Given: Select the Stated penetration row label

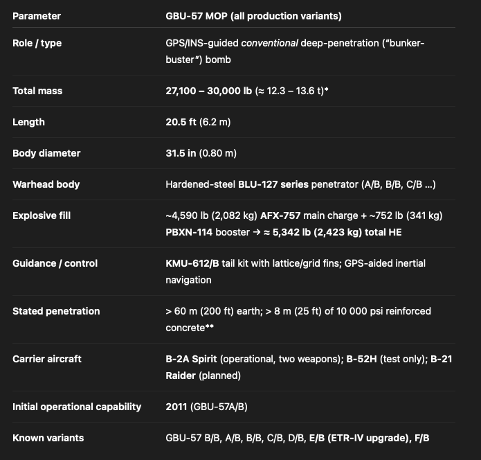Looking at the screenshot, I should click(56, 311).
